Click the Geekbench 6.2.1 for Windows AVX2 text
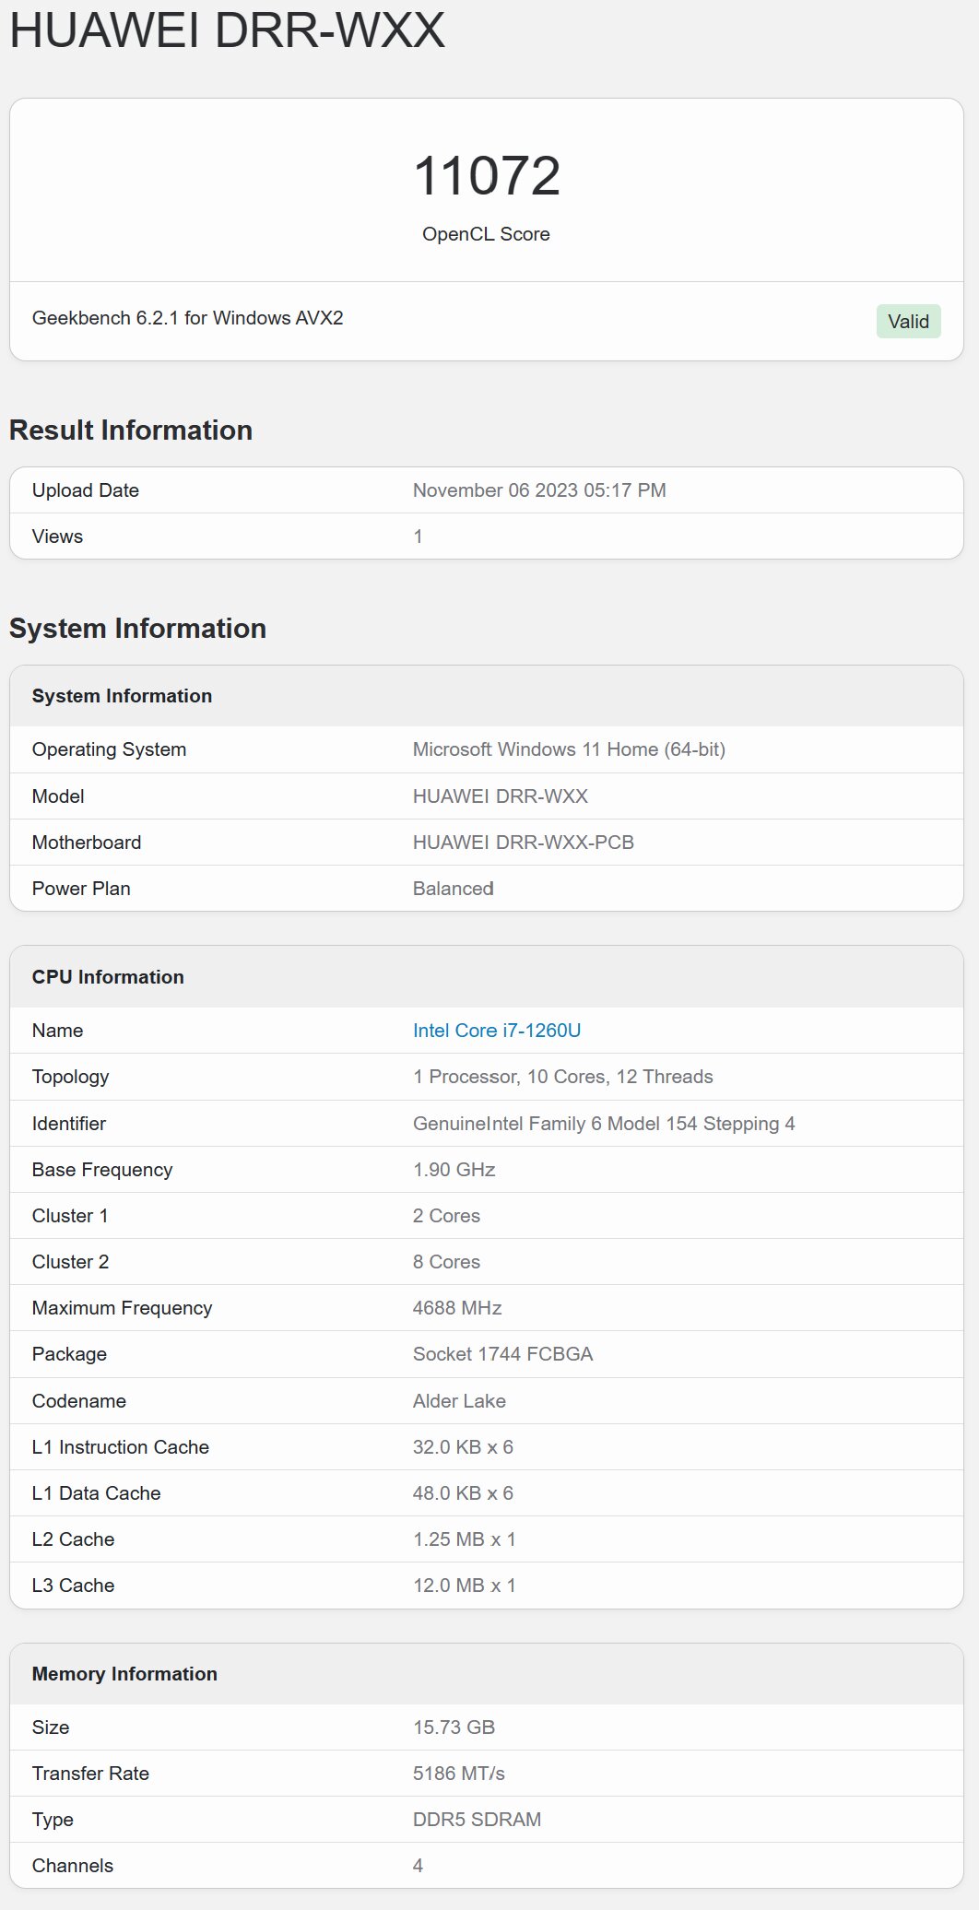The width and height of the screenshot is (979, 1910). pyautogui.click(x=187, y=318)
